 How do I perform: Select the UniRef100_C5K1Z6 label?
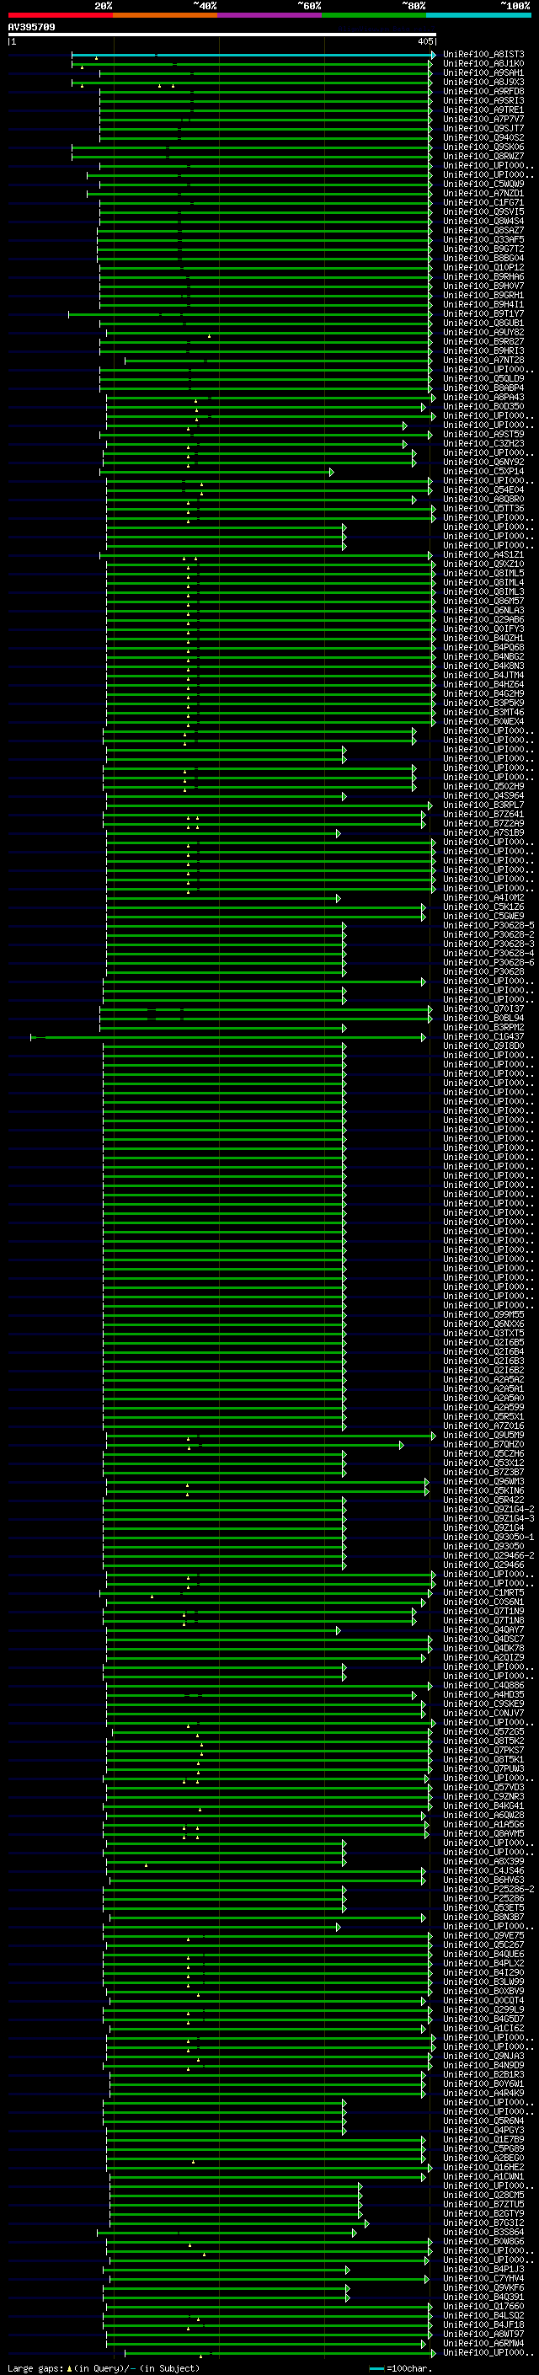(x=483, y=907)
